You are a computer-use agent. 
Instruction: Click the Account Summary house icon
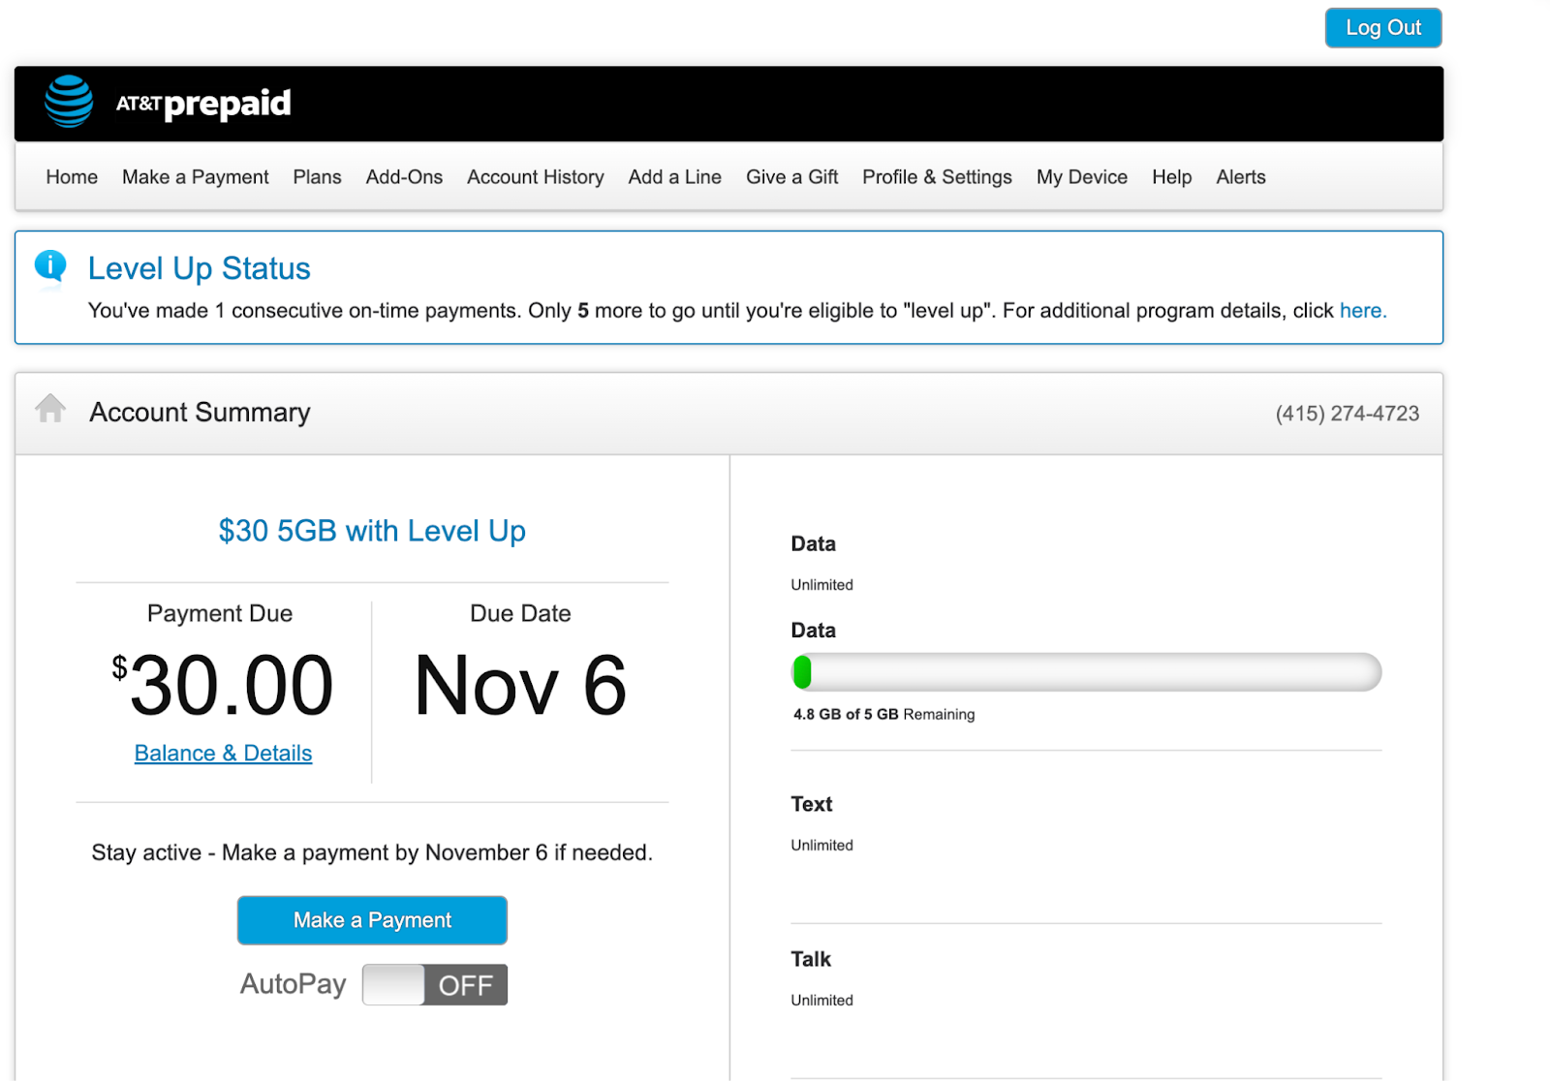click(50, 408)
